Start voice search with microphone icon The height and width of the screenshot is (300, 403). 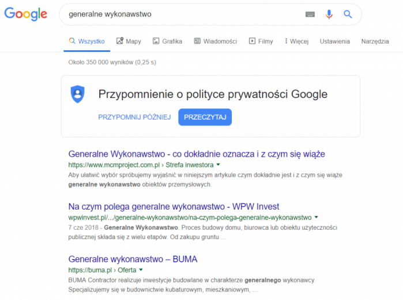(329, 14)
